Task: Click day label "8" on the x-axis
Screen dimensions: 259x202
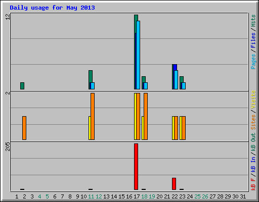Action: (x=70, y=196)
